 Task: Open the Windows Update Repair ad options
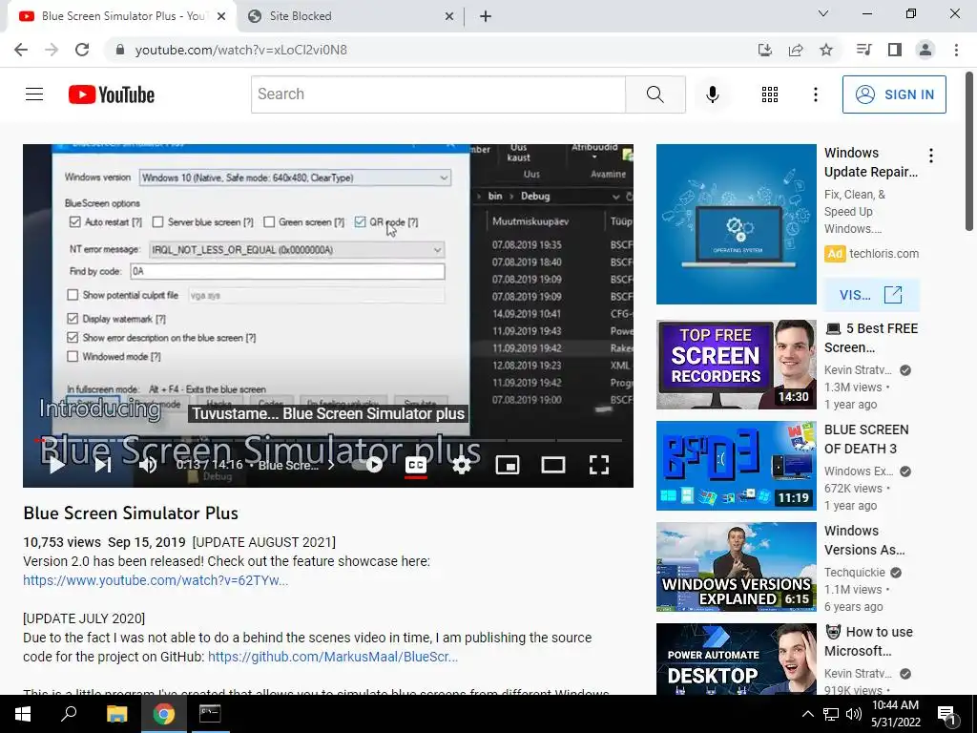coord(931,156)
